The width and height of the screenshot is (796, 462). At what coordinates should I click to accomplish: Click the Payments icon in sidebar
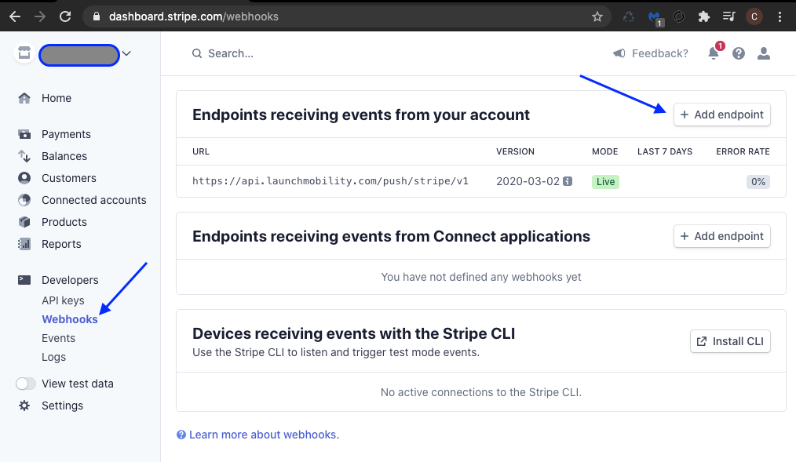pyautogui.click(x=24, y=134)
